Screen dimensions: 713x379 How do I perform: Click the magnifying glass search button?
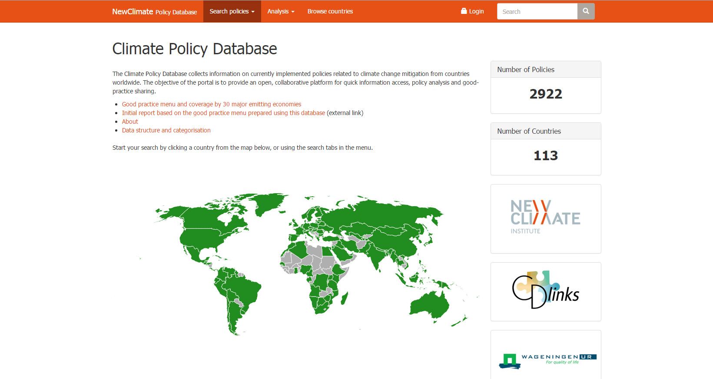click(x=586, y=11)
